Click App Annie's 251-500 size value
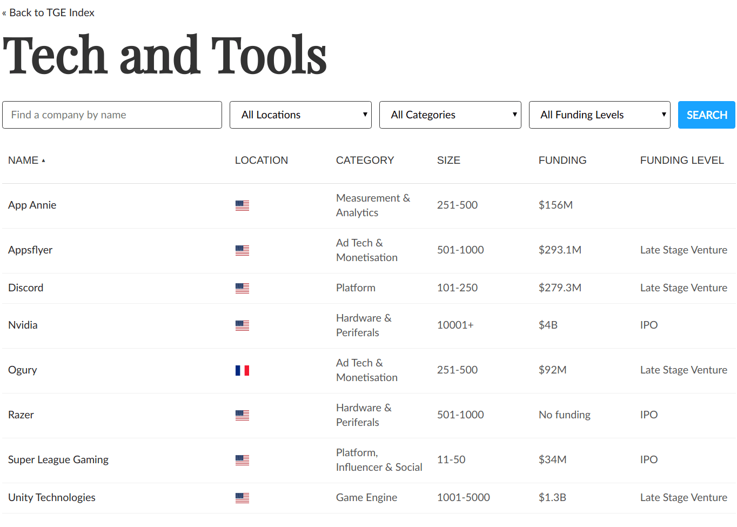This screenshot has height=527, width=737. 458,205
